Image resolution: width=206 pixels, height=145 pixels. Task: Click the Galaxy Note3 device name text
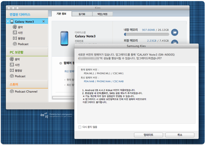(x=85, y=36)
